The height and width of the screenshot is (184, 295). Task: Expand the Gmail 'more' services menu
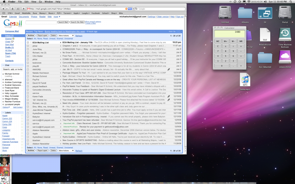(x=57, y=17)
